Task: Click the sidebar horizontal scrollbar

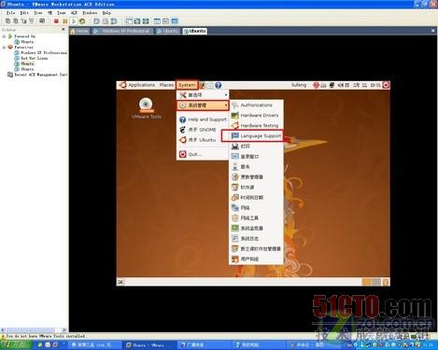Action: coord(34,330)
